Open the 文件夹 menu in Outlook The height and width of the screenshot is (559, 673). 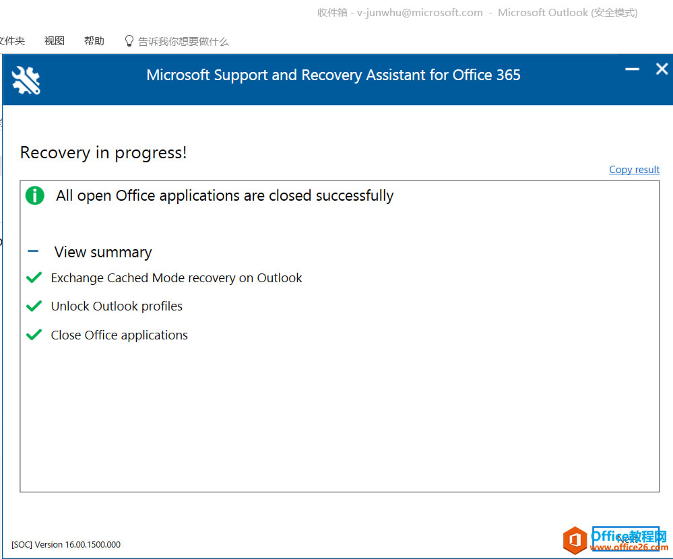click(12, 40)
